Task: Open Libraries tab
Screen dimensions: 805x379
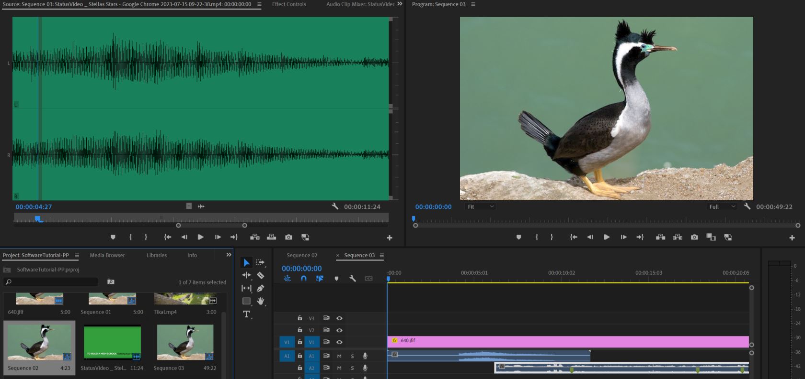Action: pos(157,255)
